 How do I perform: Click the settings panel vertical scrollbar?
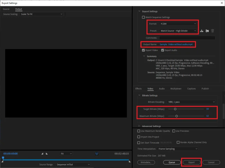coord(224,111)
